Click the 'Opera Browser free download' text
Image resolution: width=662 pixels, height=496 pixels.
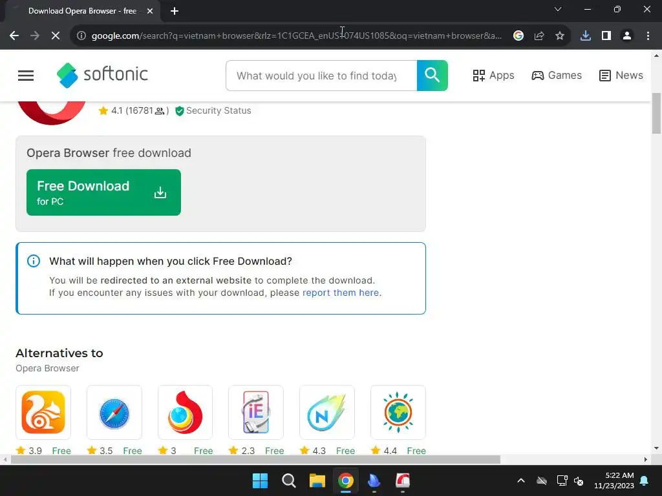coord(109,152)
